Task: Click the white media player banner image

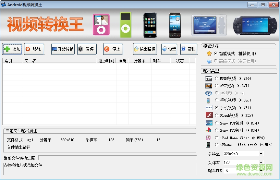Action: click(x=209, y=25)
